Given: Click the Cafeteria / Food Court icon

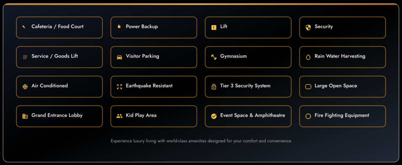Looking at the screenshot, I should click(x=25, y=27).
